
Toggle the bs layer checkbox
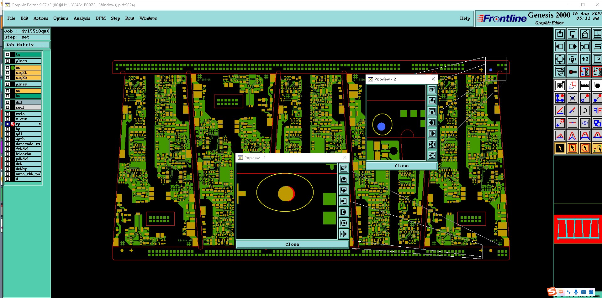pyautogui.click(x=8, y=96)
